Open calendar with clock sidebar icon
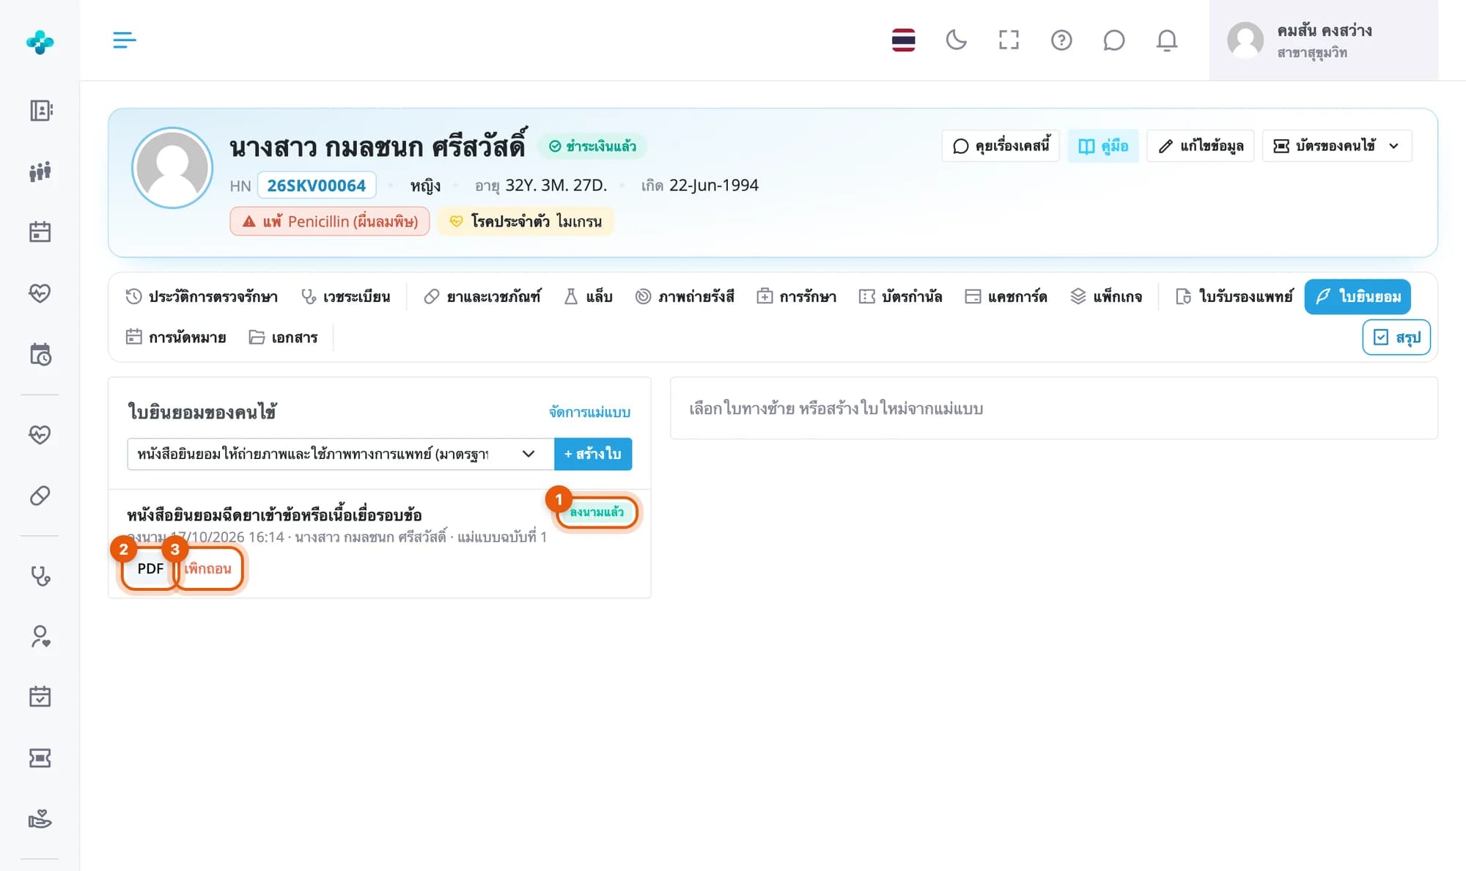This screenshot has height=871, width=1466. click(40, 354)
